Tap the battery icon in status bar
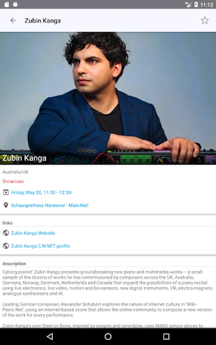 point(196,4)
